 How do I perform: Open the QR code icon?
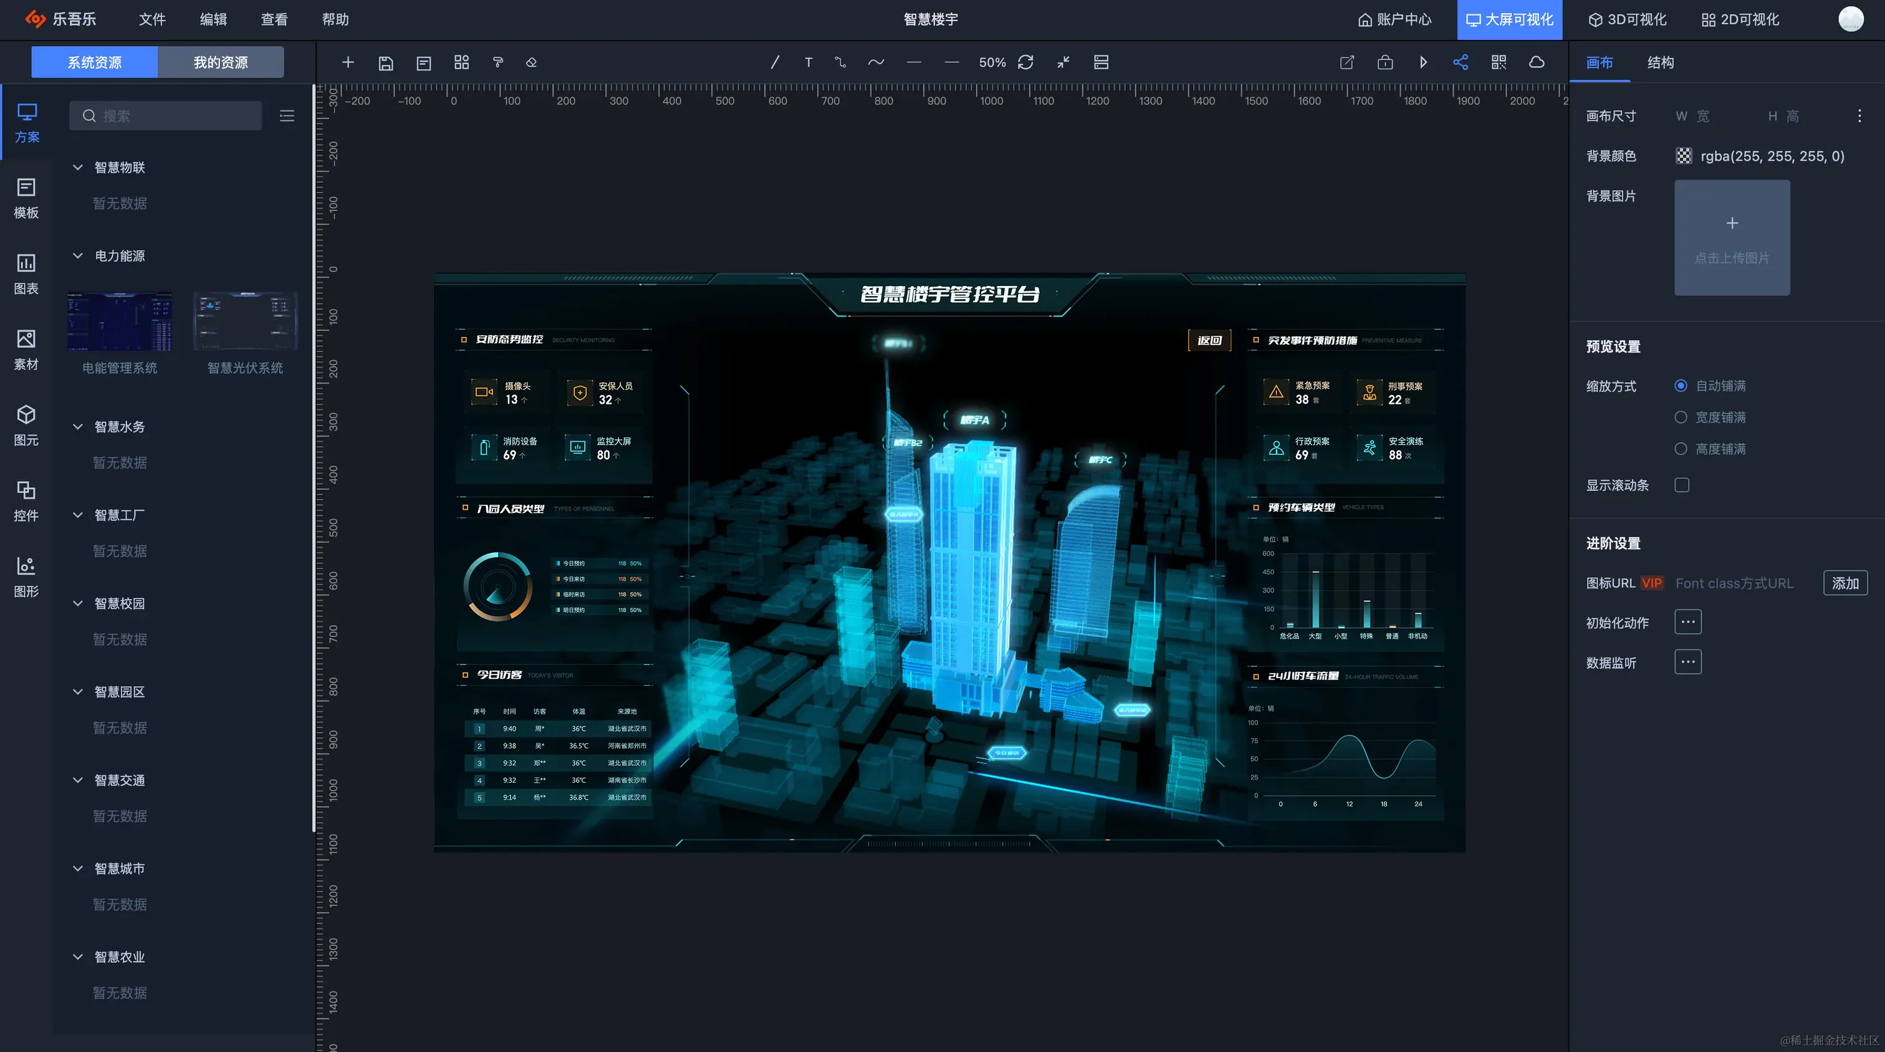(1499, 63)
